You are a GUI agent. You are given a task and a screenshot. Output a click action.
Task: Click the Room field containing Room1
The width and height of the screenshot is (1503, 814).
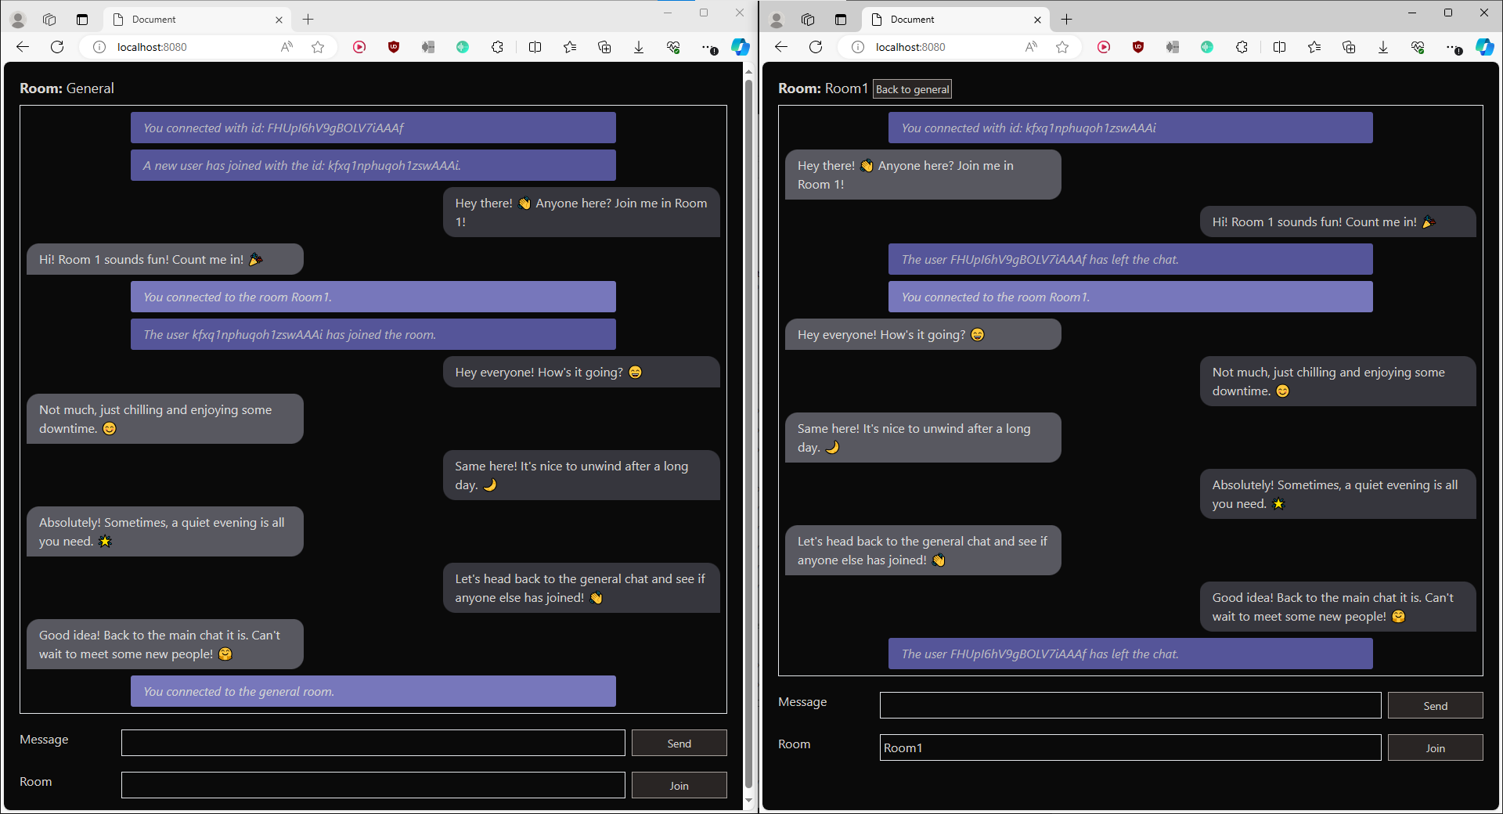tap(1130, 747)
